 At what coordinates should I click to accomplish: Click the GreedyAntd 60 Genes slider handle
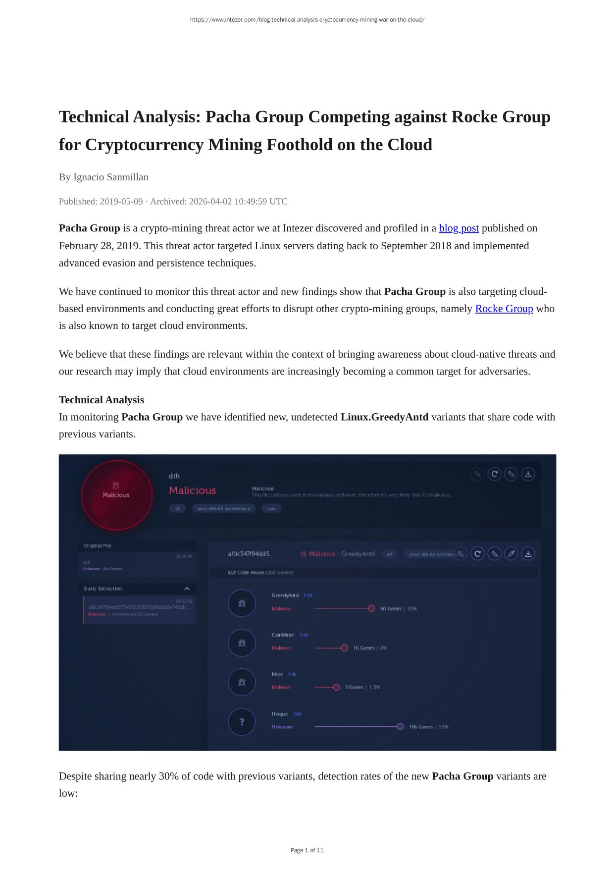pyautogui.click(x=372, y=608)
